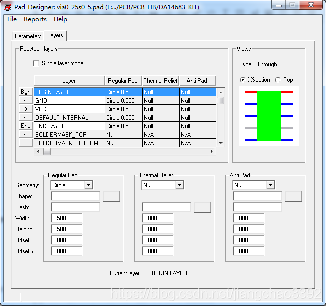Open the Thermal Relief geometry dropdown
326x306 pixels.
[x=179, y=185]
